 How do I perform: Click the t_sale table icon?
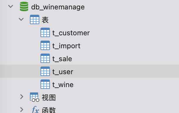(45, 58)
